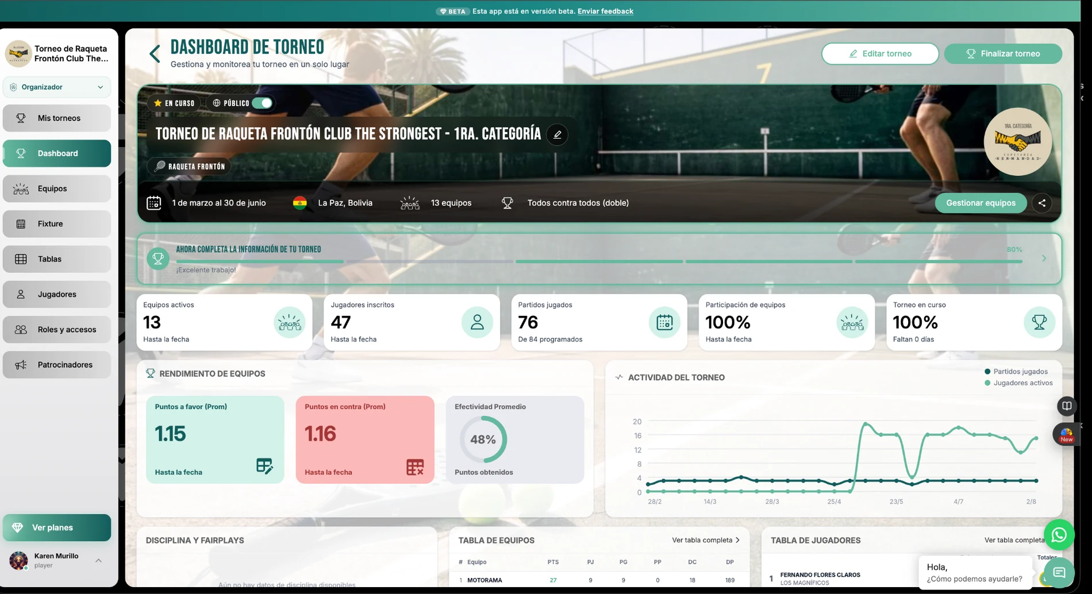
Task: Expand the Karen Murillo user menu chevron
Action: 98,561
